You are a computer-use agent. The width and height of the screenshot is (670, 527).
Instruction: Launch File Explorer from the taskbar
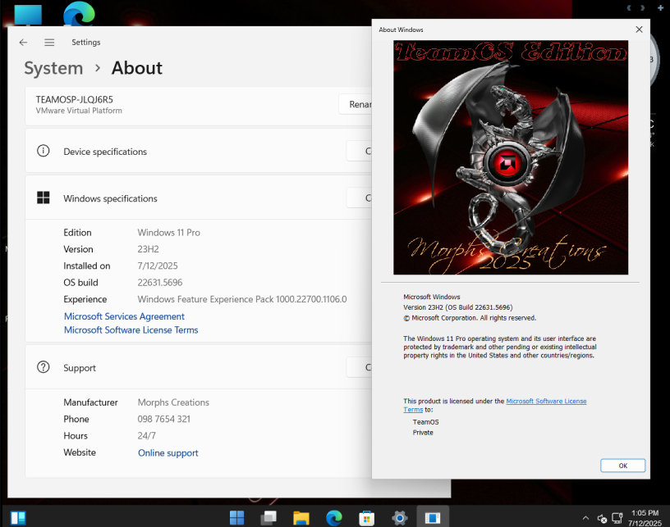coord(301,518)
